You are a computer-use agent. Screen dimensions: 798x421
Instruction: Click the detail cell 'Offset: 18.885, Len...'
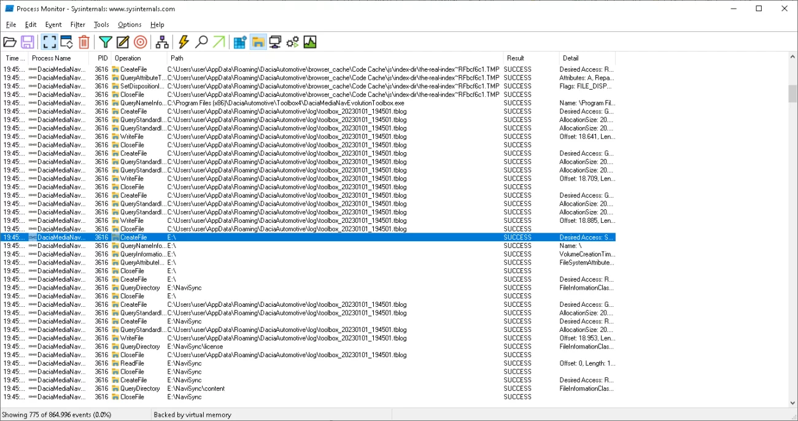[x=587, y=220]
